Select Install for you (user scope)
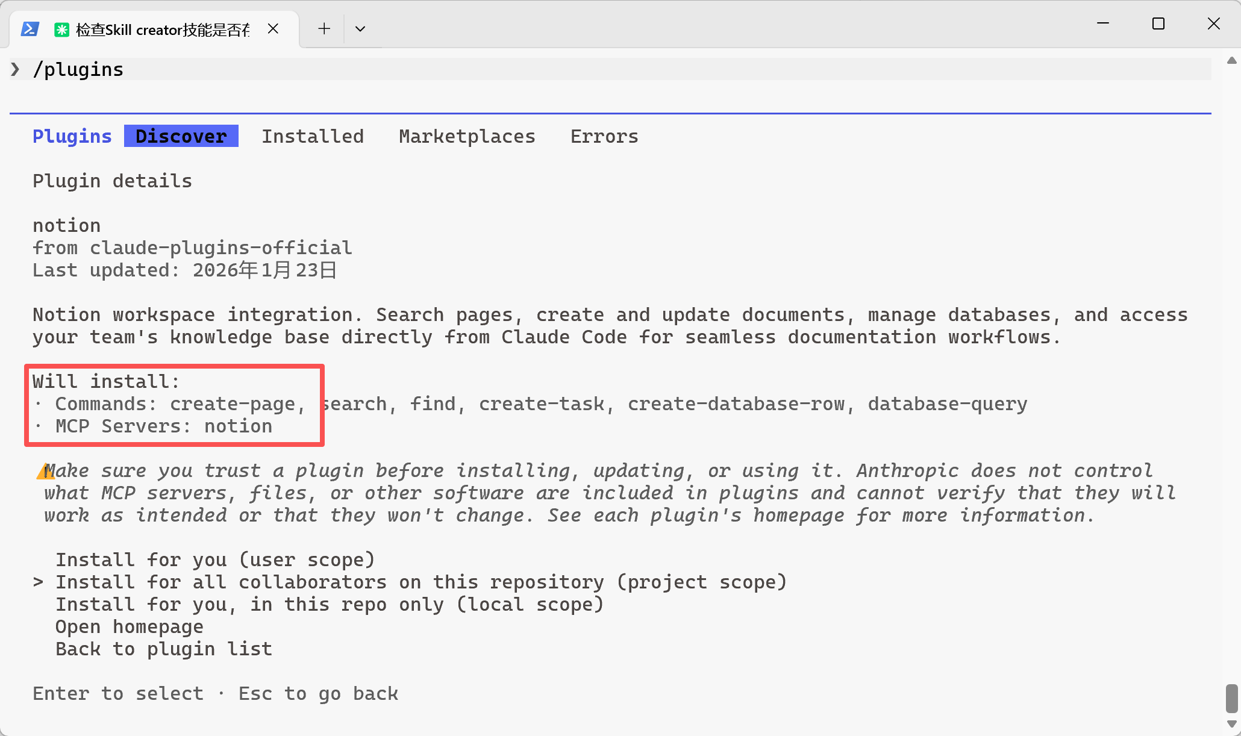Image resolution: width=1241 pixels, height=736 pixels. pos(215,560)
